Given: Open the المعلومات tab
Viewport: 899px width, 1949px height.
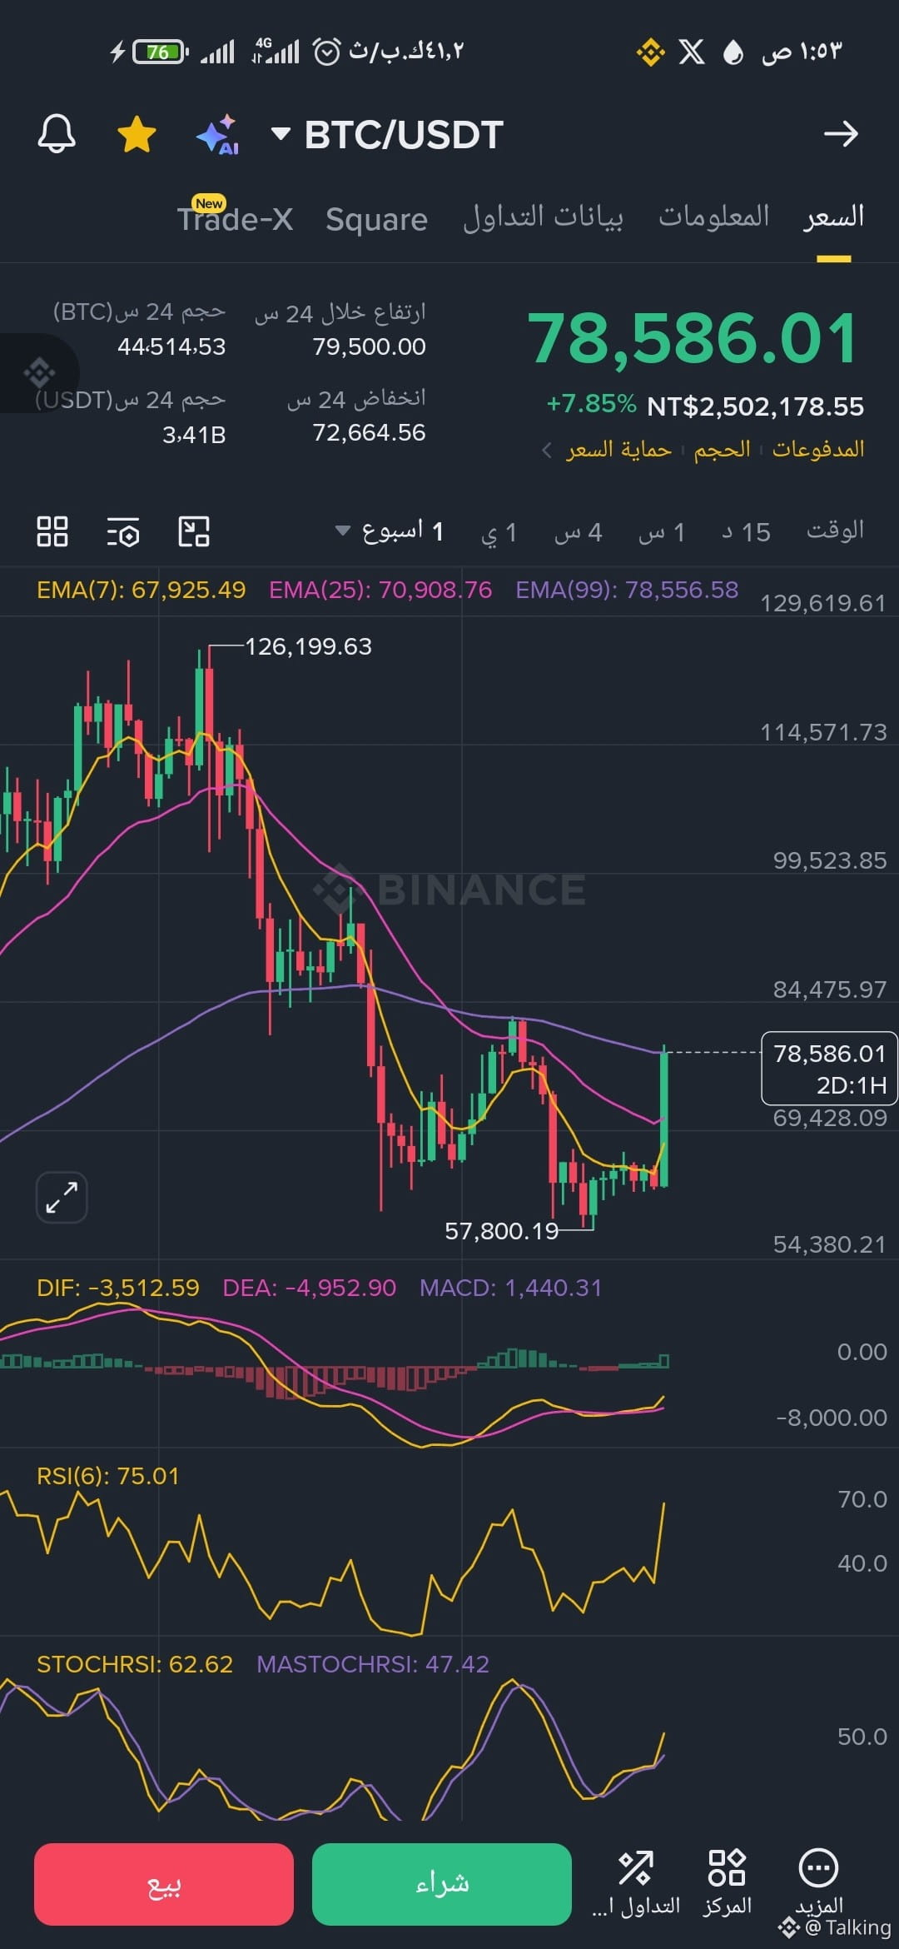Looking at the screenshot, I should point(714,217).
